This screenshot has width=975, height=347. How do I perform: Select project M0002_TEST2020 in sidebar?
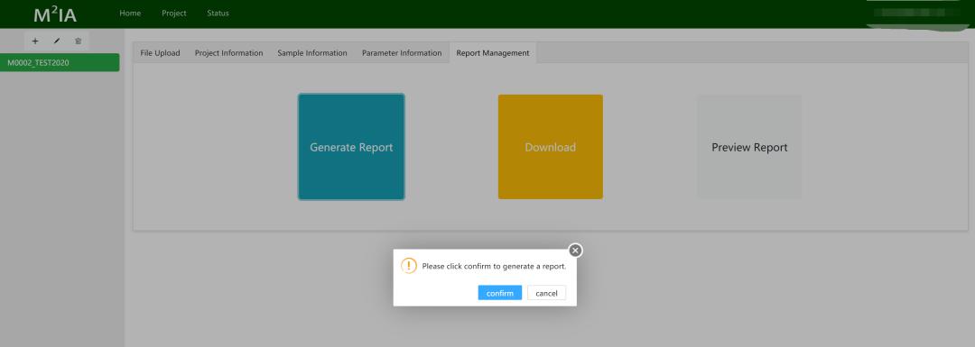pyautogui.click(x=60, y=63)
